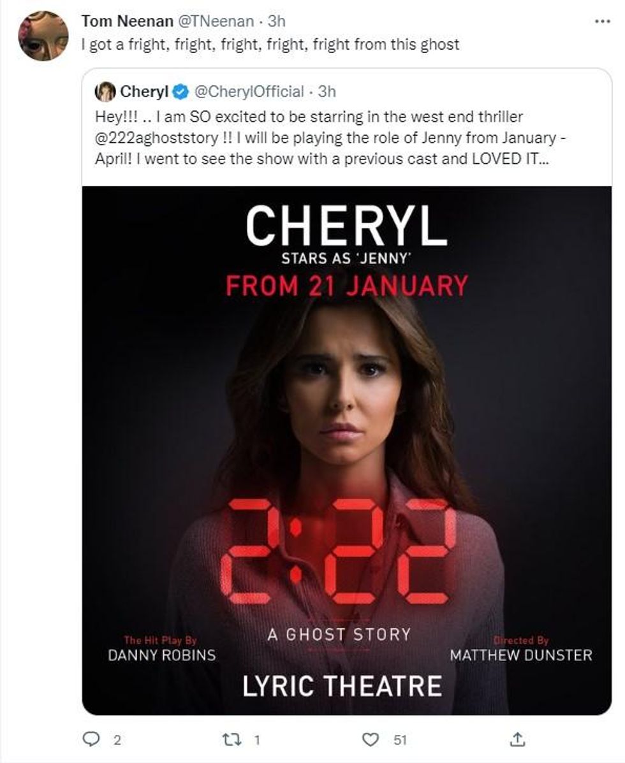Screen dimensions: 625x763
Task: Click the share upload icon
Action: (518, 739)
